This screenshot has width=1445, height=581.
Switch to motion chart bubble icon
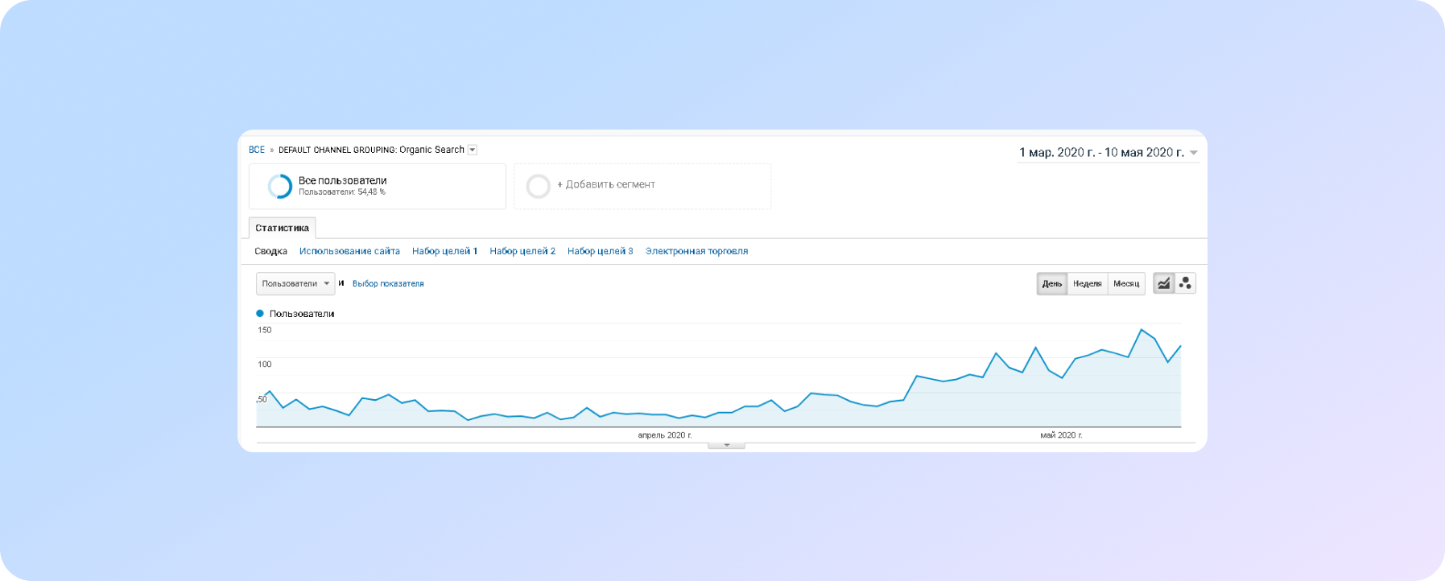pos(1185,283)
